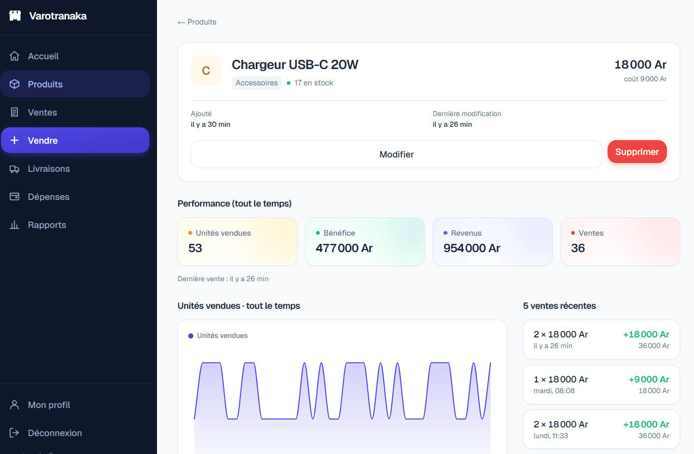Click the plus icon beside Vendre
The image size is (694, 454).
pyautogui.click(x=15, y=141)
